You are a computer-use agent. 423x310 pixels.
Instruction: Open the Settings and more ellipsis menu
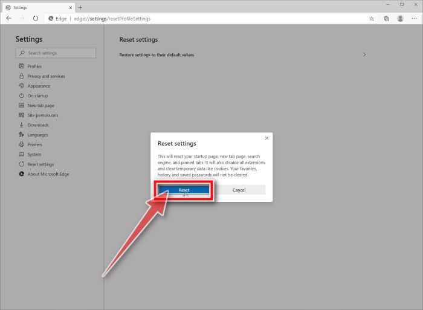(x=415, y=18)
